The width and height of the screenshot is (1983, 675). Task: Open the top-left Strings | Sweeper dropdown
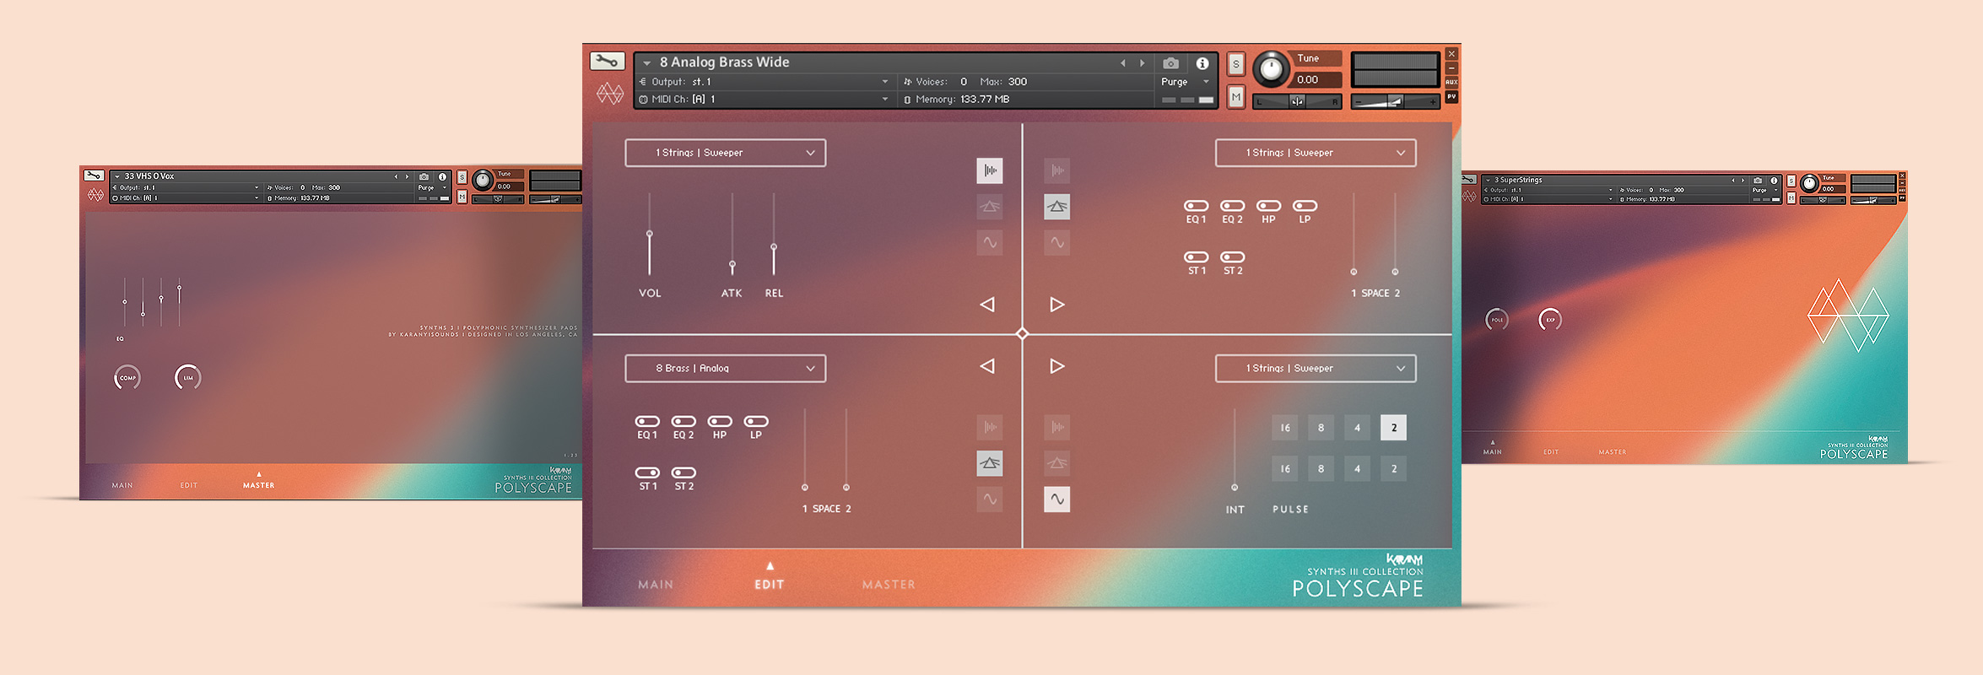725,153
